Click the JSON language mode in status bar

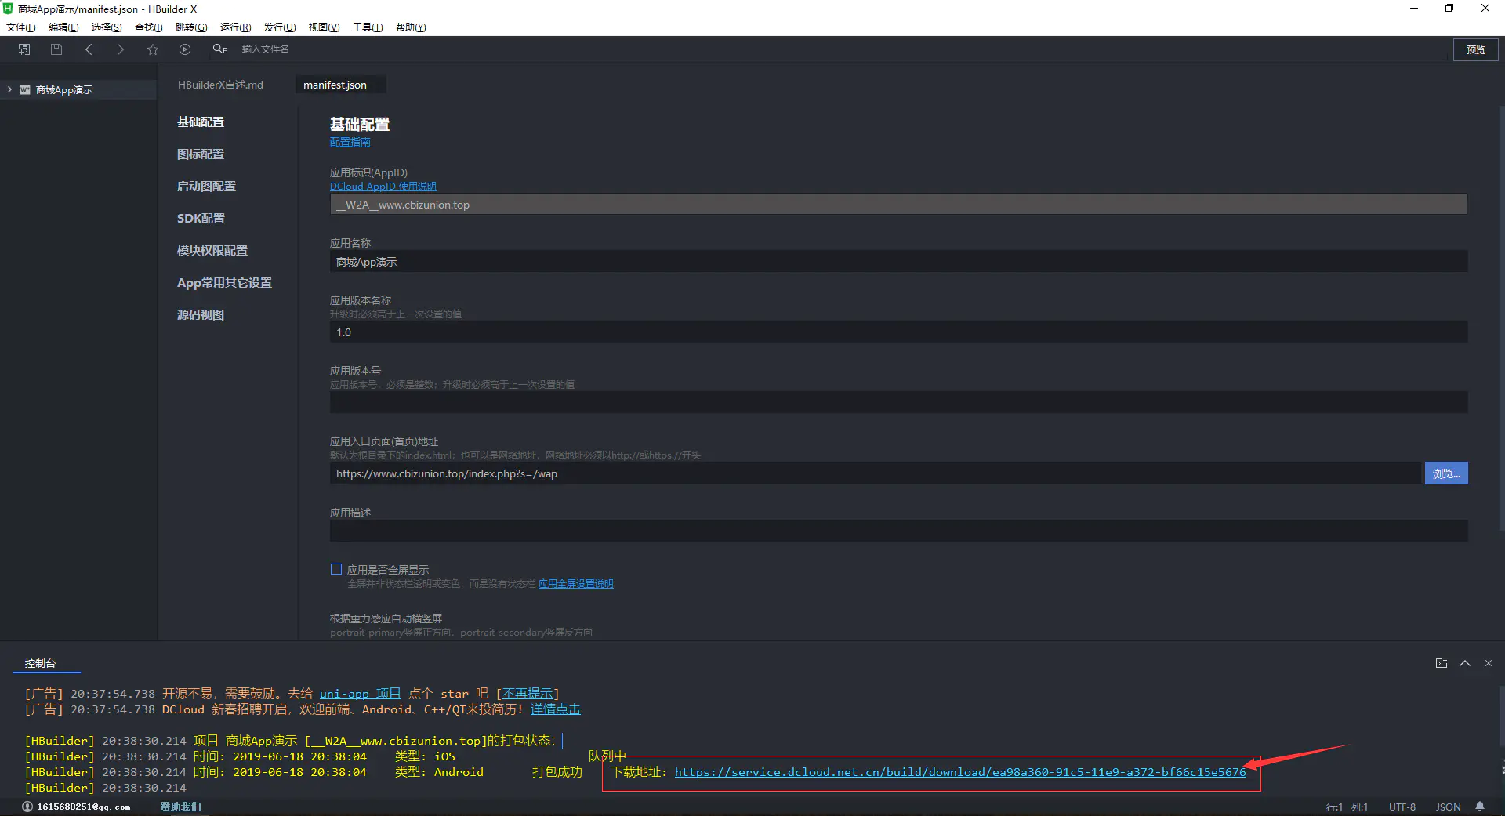tap(1448, 807)
